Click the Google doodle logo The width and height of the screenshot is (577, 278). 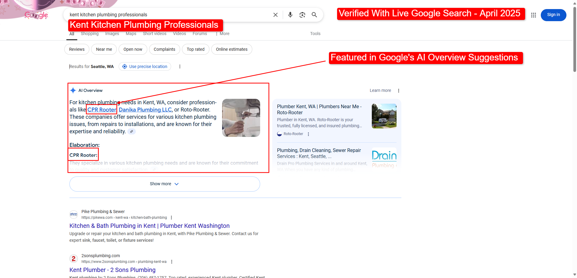pyautogui.click(x=36, y=15)
